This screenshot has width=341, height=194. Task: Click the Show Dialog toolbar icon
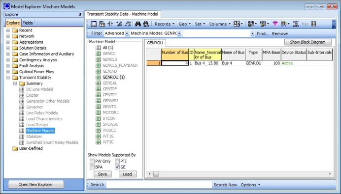pyautogui.click(x=94, y=24)
